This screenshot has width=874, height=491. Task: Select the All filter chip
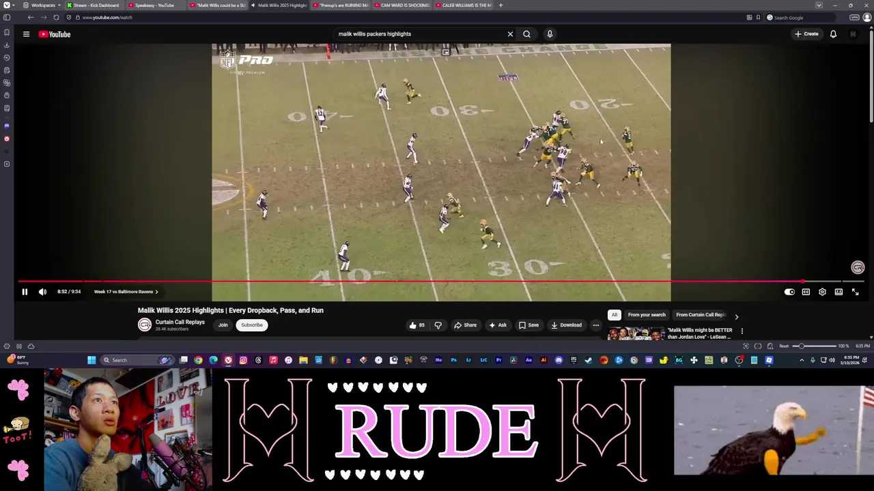tap(614, 315)
